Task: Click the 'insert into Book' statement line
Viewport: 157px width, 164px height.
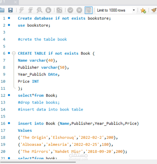Action: [78, 123]
